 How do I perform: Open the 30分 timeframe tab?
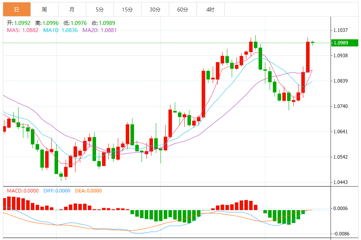click(155, 10)
